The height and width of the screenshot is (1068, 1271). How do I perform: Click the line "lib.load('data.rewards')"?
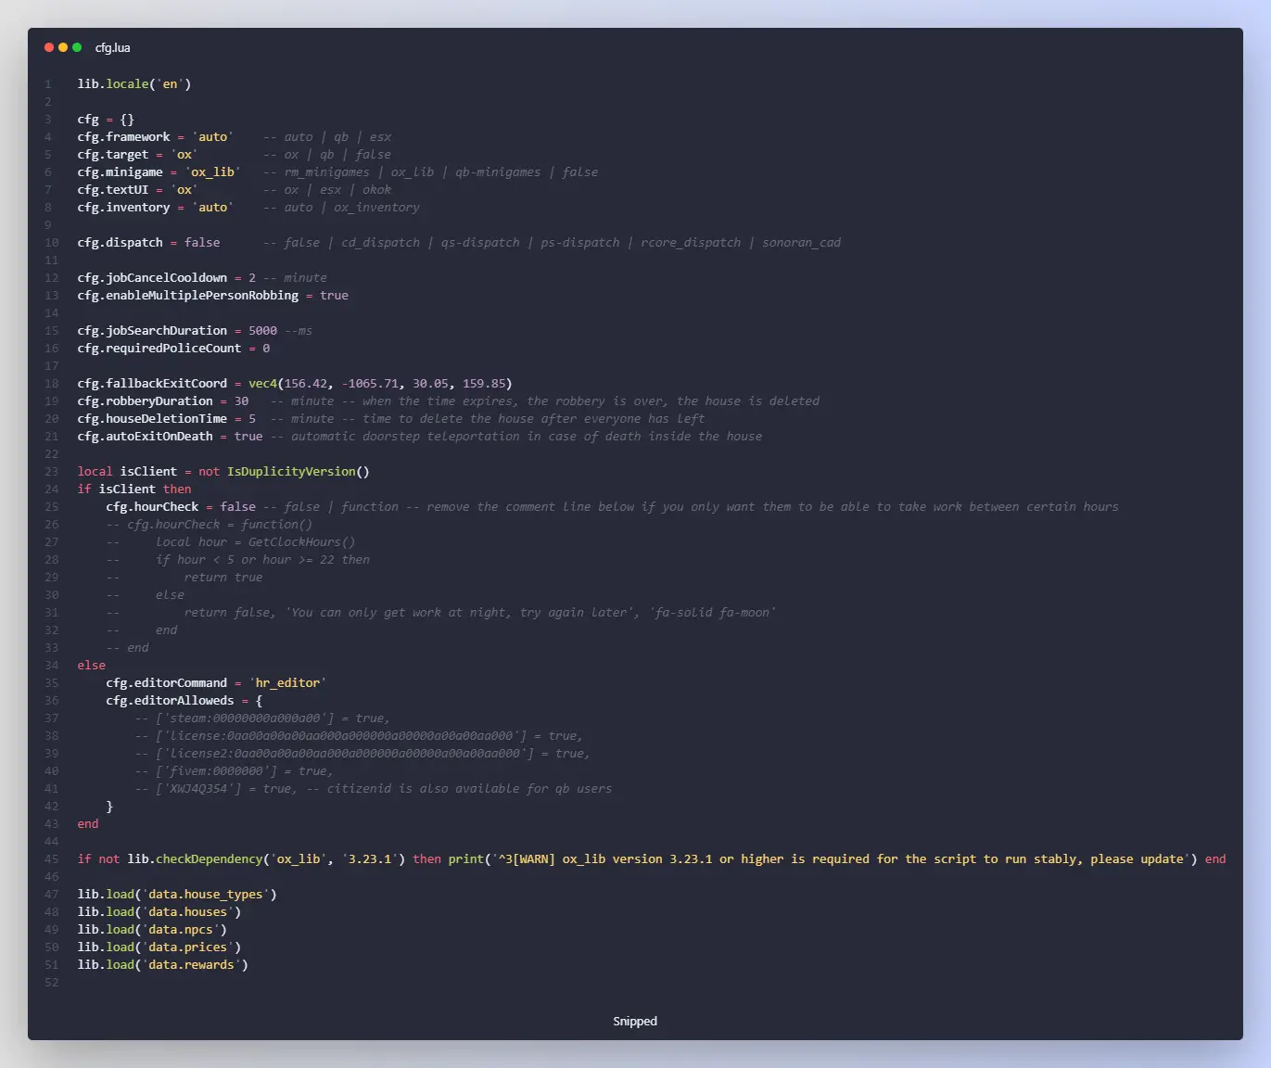(163, 964)
